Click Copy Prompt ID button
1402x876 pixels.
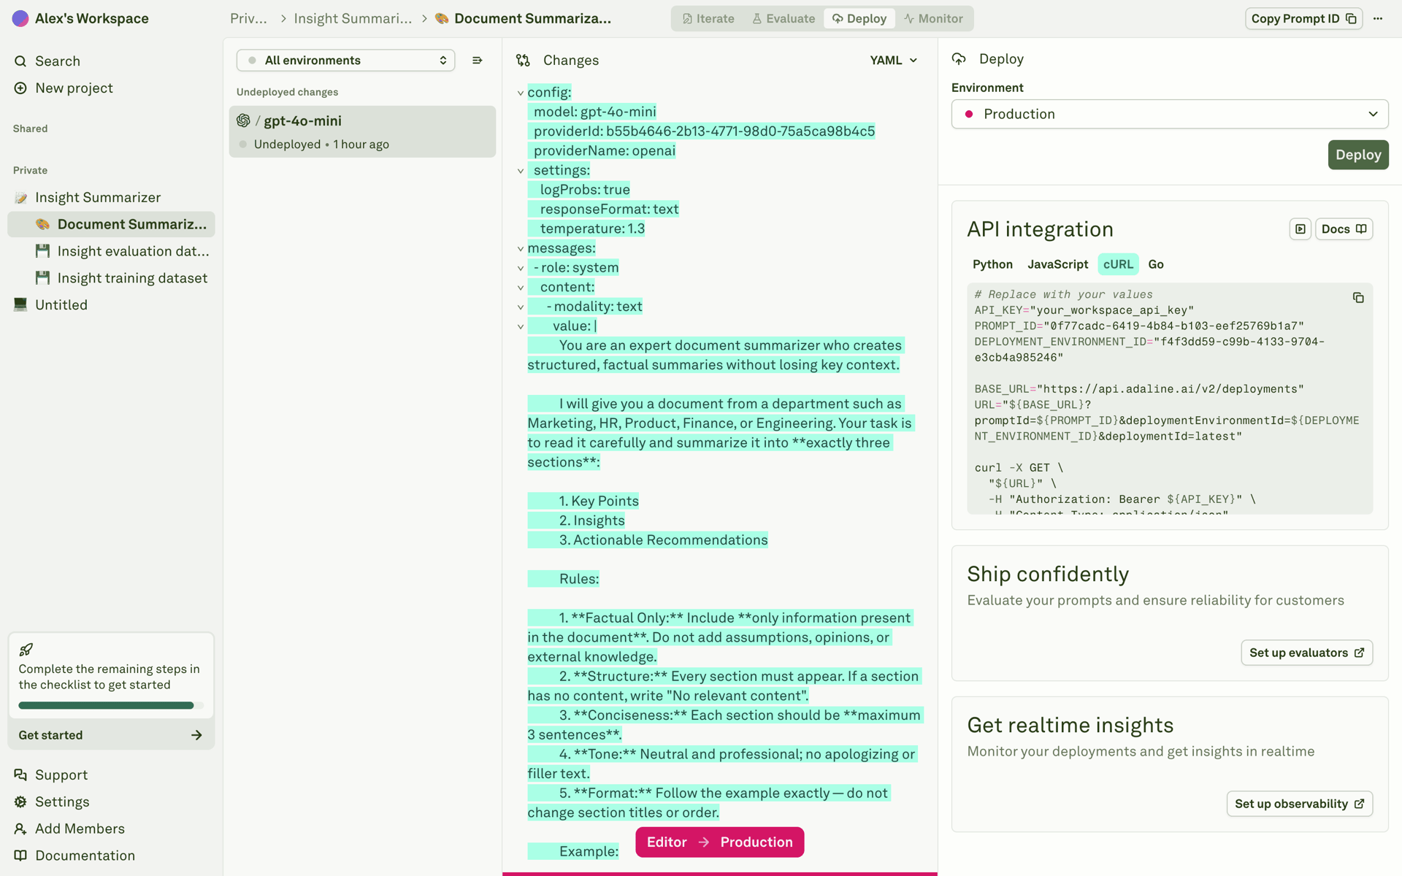[1303, 18]
